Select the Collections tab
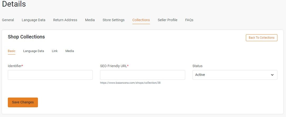This screenshot has height=117, width=286. click(x=141, y=20)
